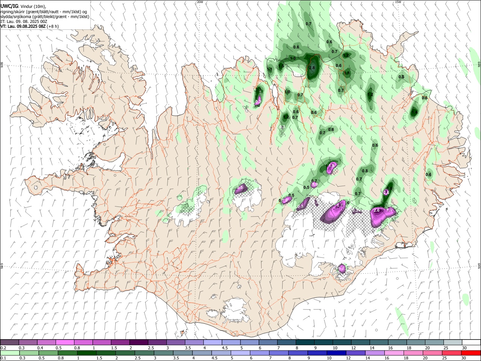Screen dimensions: 481x361
Task: Click the 1.7 value on the purple glacier patch
Action: point(340,206)
